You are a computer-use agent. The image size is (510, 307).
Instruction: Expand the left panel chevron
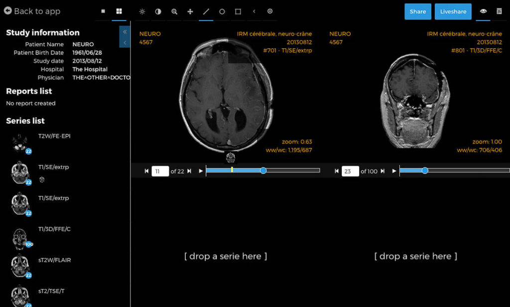pyautogui.click(x=124, y=41)
